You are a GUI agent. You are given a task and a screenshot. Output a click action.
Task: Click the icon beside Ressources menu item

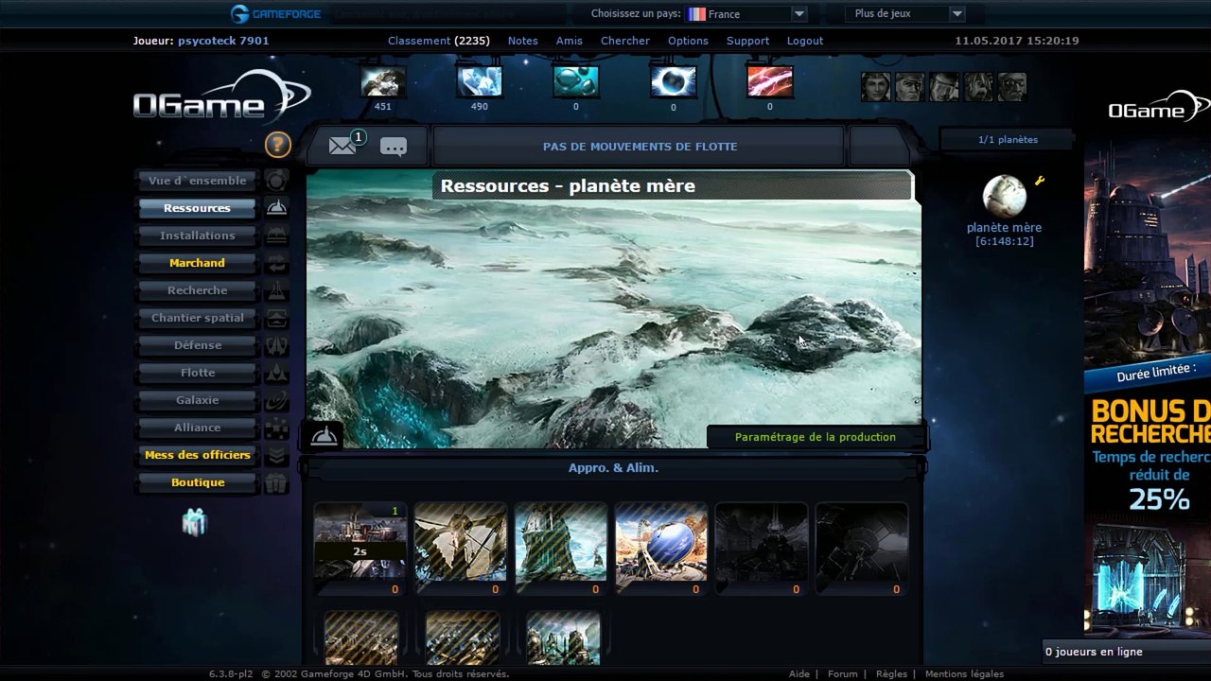tap(276, 208)
